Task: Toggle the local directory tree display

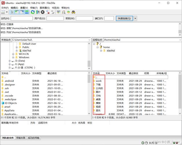Action: point(17,12)
